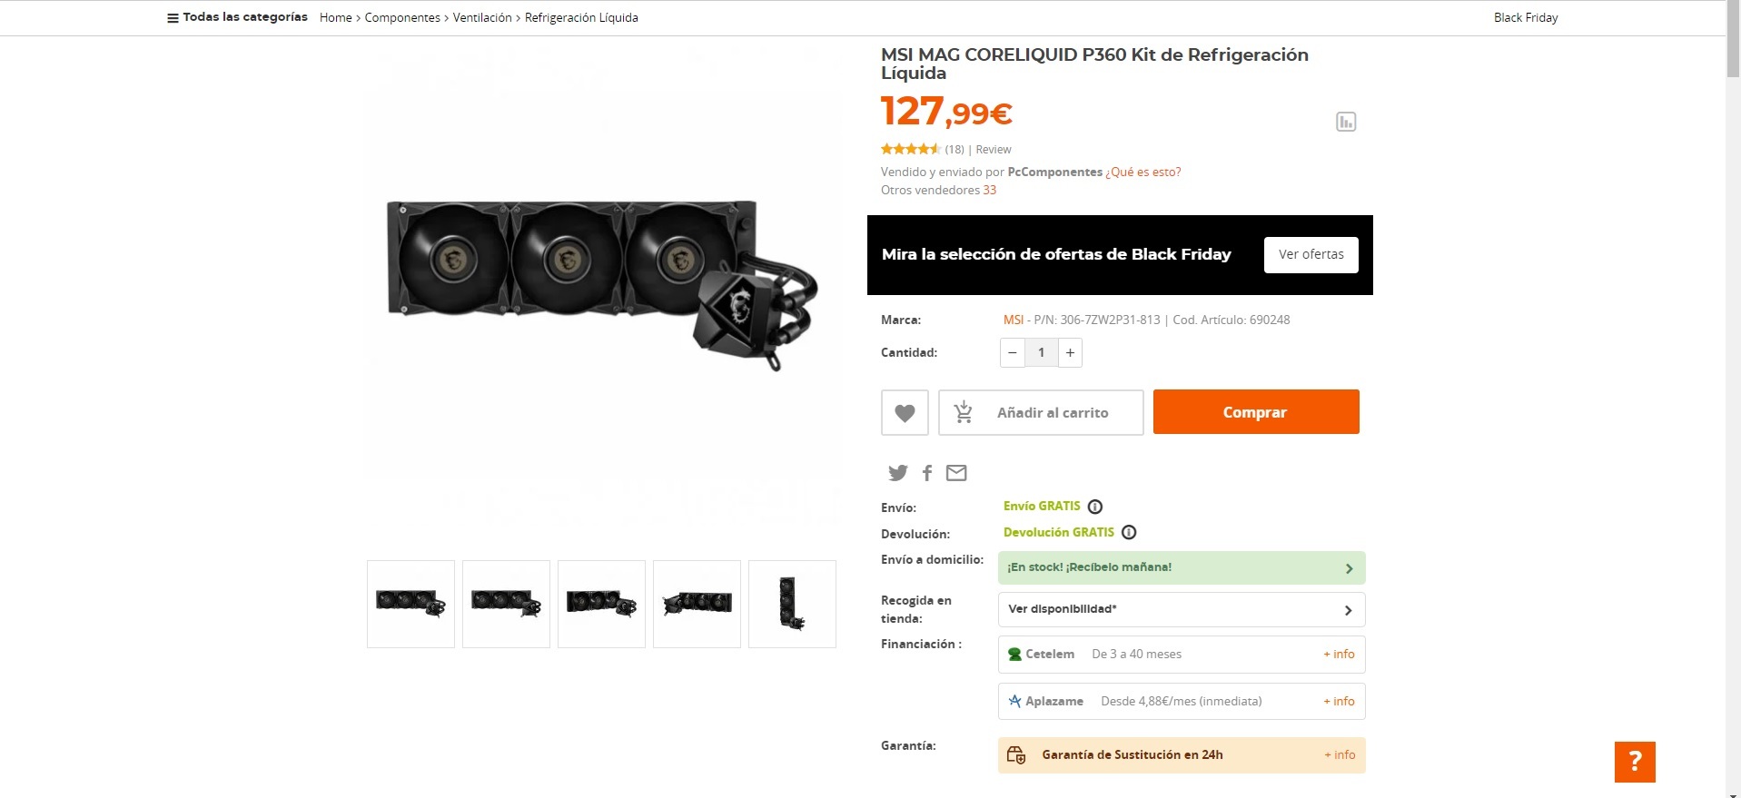Decrease quantity with minus button
The height and width of the screenshot is (798, 1741).
click(x=1013, y=353)
